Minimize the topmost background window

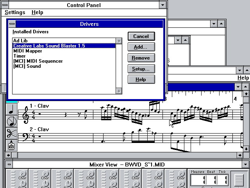click(214, 24)
